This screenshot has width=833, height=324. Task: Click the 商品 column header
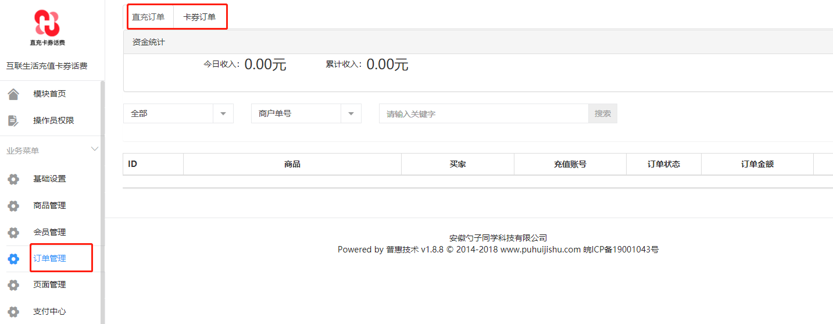292,164
